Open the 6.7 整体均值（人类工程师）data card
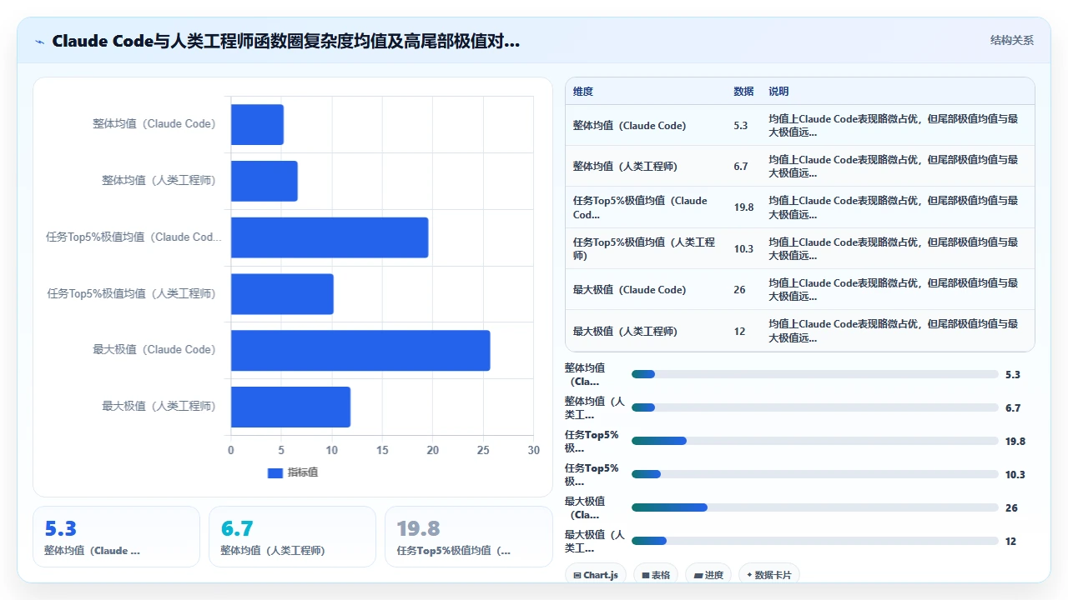Screen dimensions: 1068x600 click(292, 537)
